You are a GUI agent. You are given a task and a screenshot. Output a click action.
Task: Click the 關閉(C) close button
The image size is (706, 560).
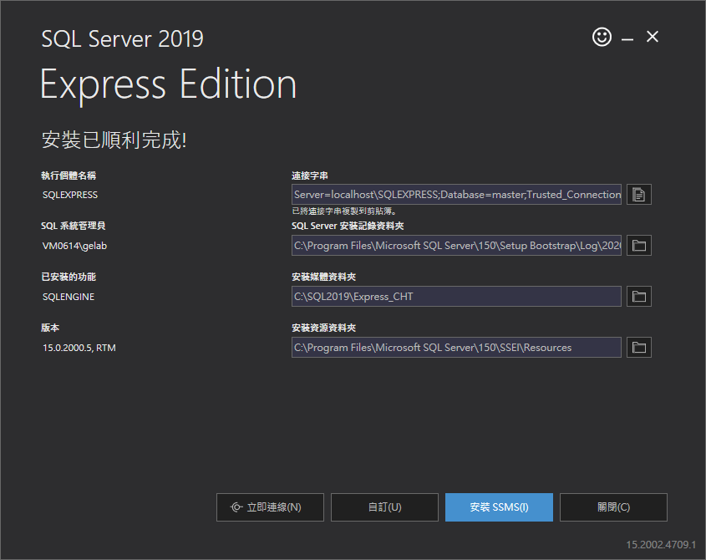[x=613, y=507]
